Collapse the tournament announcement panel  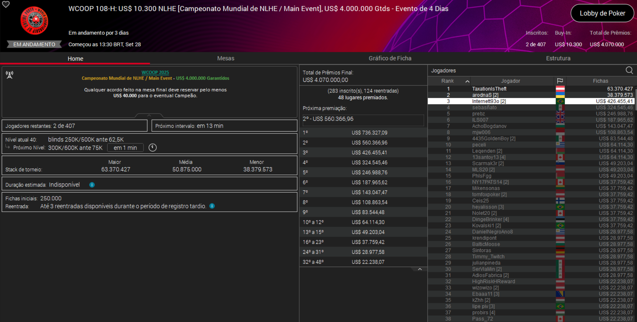tap(149, 115)
